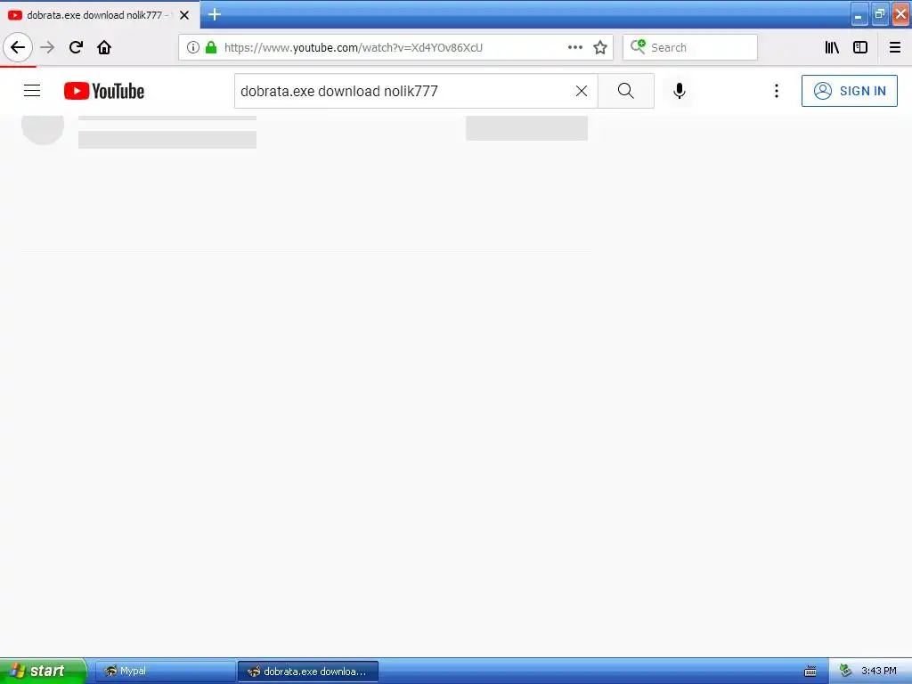Reload the current YouTube page
Screen dimensions: 912x684
click(76, 47)
